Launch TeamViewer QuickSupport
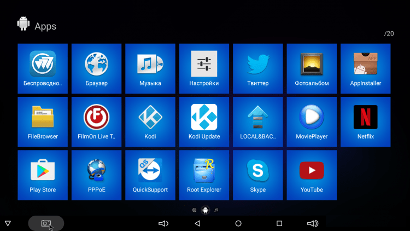410x231 pixels. pos(150,175)
